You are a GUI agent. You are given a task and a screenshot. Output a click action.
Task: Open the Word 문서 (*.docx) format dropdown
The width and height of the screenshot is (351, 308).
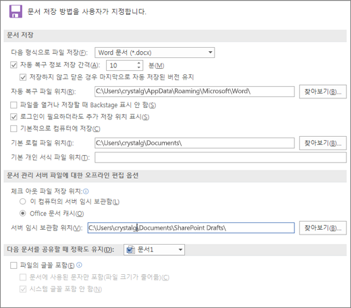coord(155,53)
